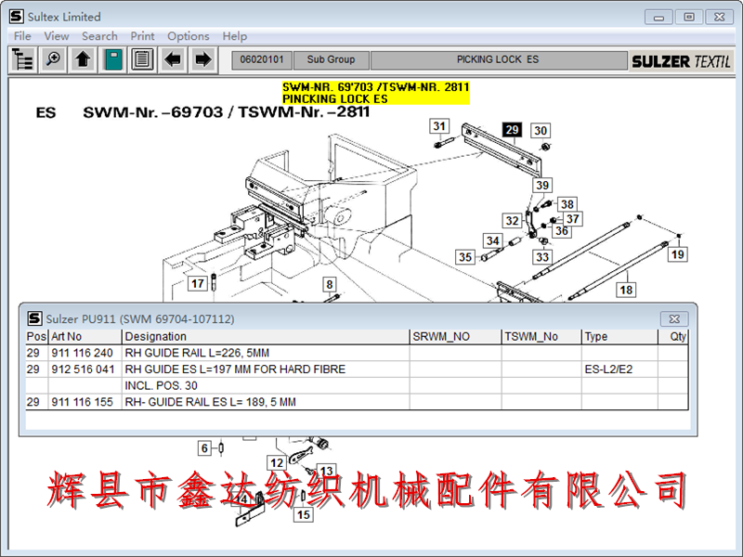Screen dimensions: 743x557
Task: Show the parts list document icon
Action: (142, 59)
